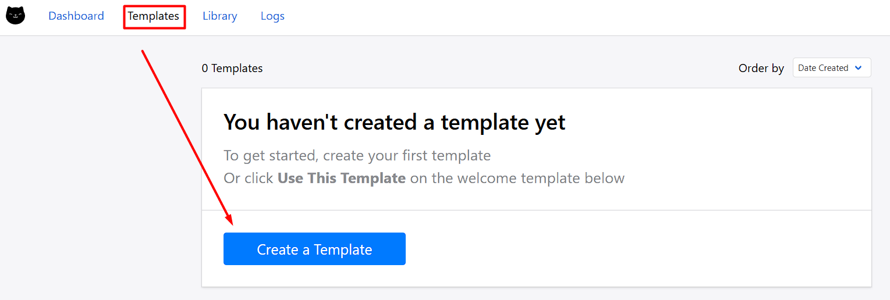Click the bold Use This Template text
The width and height of the screenshot is (890, 300).
[342, 178]
